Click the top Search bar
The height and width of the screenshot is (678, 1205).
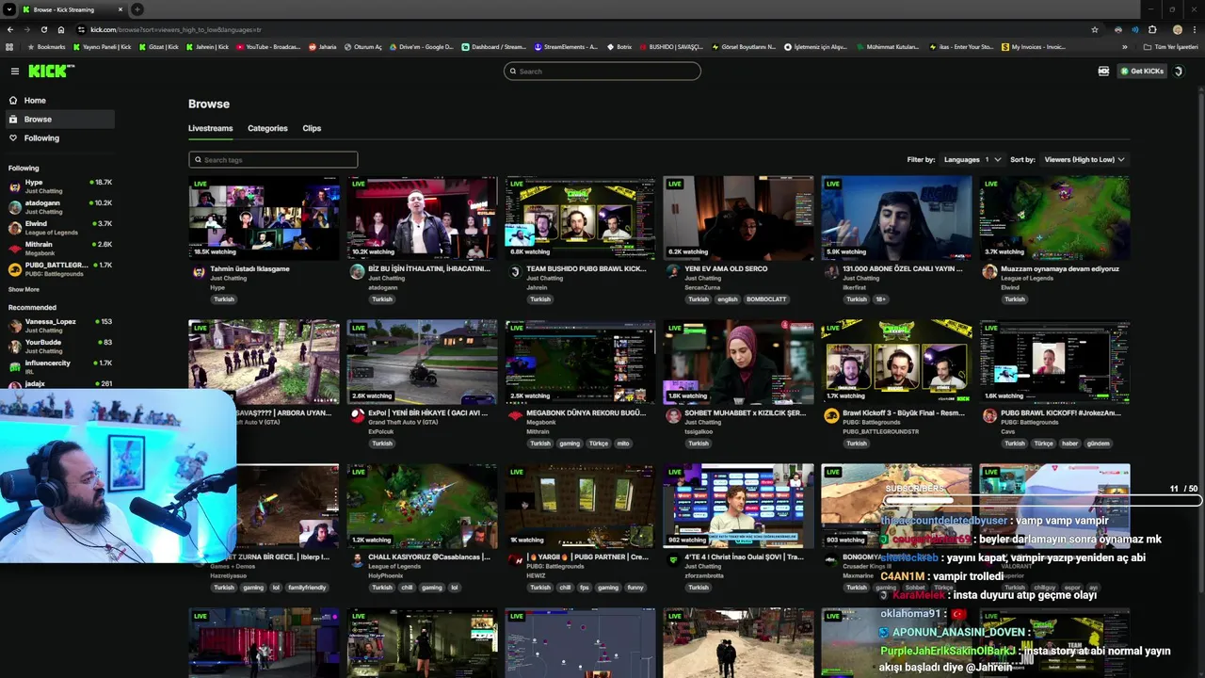pos(602,72)
